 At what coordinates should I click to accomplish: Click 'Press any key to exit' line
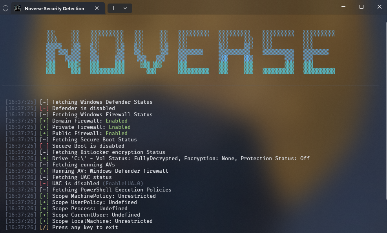click(x=62, y=228)
